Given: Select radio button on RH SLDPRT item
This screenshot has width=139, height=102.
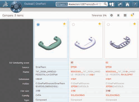Looking at the screenshot, I should [108, 24].
